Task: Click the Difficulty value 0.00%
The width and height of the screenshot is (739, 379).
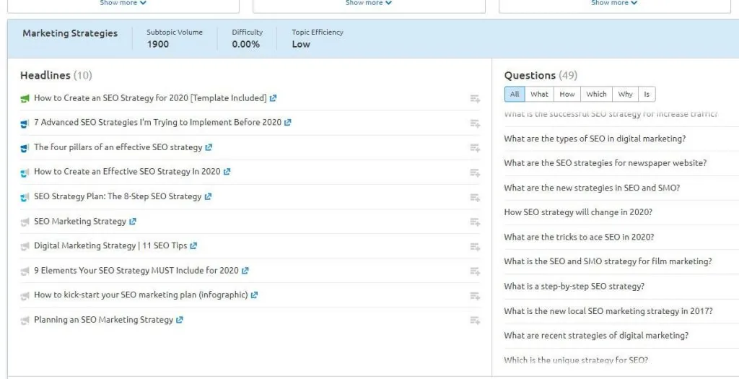Action: tap(245, 44)
